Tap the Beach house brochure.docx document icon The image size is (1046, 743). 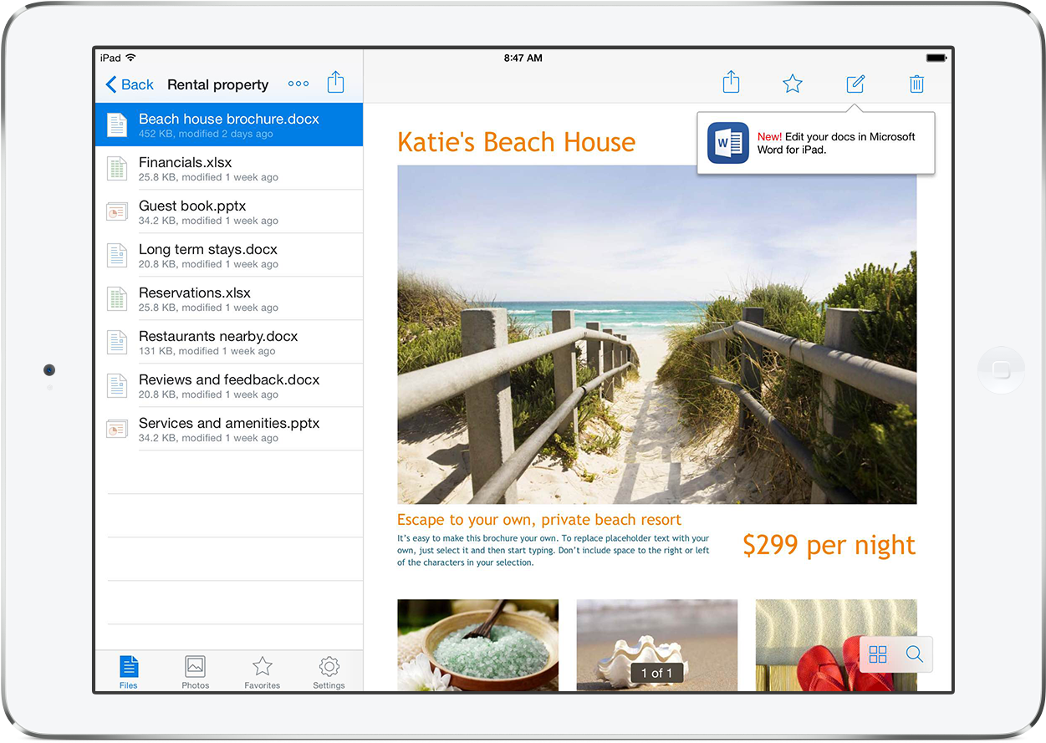[116, 125]
